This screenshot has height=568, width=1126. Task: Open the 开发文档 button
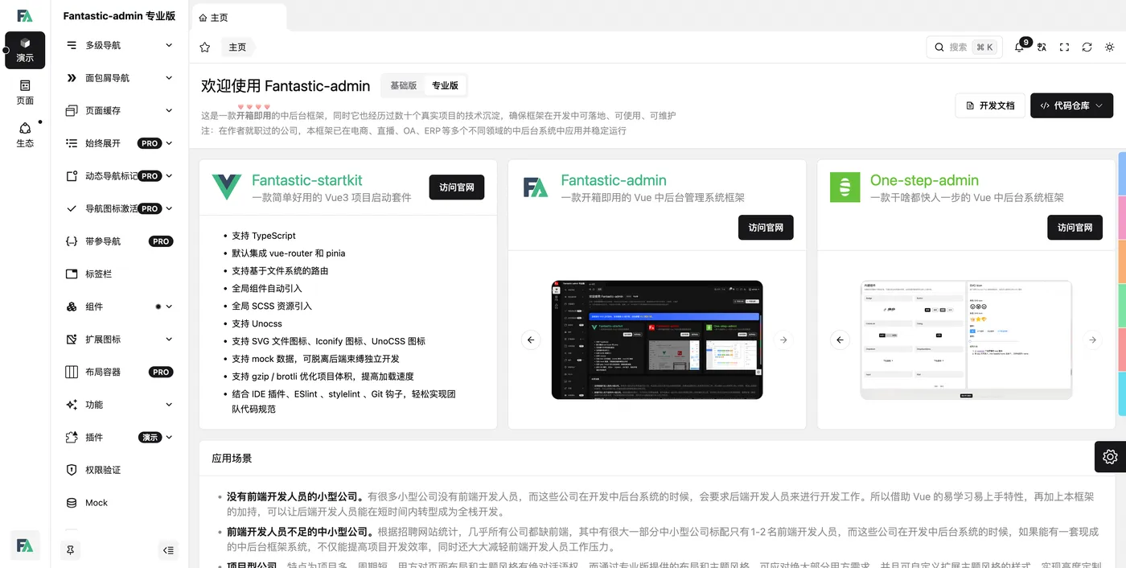[989, 105]
